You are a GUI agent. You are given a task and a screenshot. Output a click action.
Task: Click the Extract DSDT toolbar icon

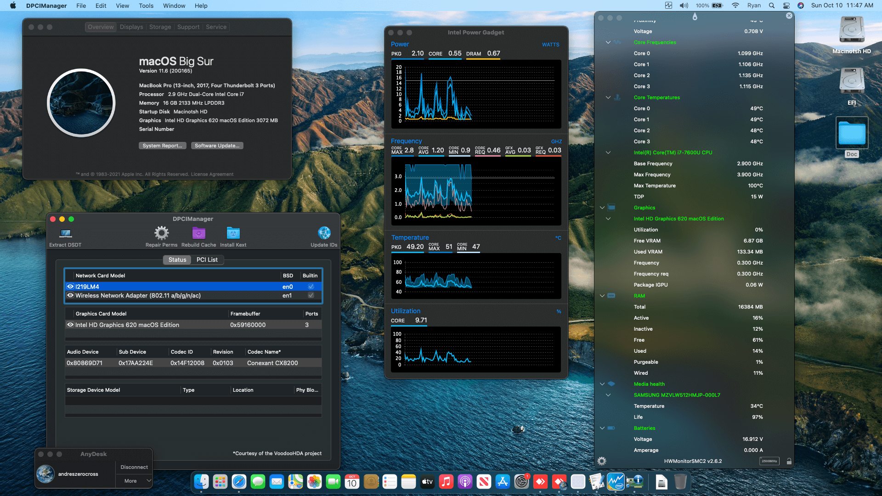(x=66, y=233)
